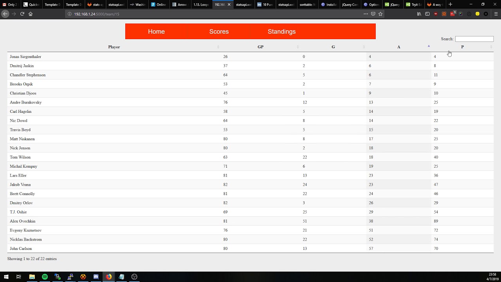Open the OBS Studio taskbar icon
Viewport: 501px width, 282px height.
pos(134,277)
